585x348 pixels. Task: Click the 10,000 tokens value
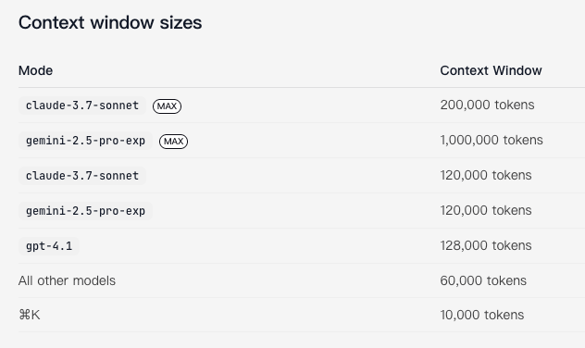[482, 315]
